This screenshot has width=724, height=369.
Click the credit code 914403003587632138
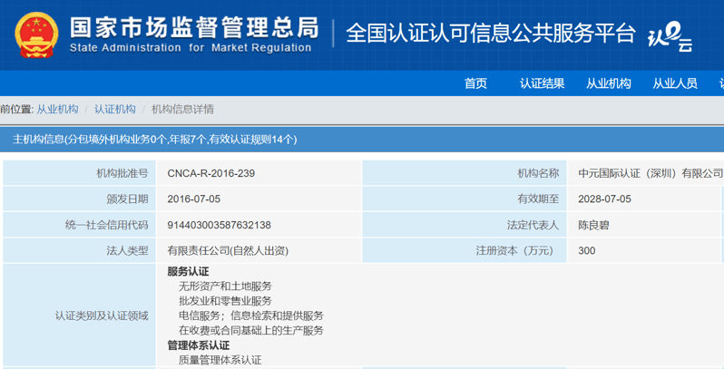coord(219,225)
